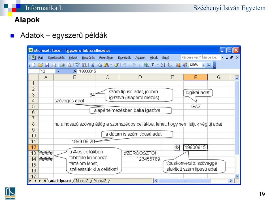Open the Szerkesztés menu

56,58
